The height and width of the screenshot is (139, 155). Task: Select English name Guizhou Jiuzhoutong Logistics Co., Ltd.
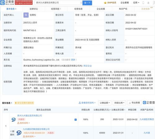point(42,60)
